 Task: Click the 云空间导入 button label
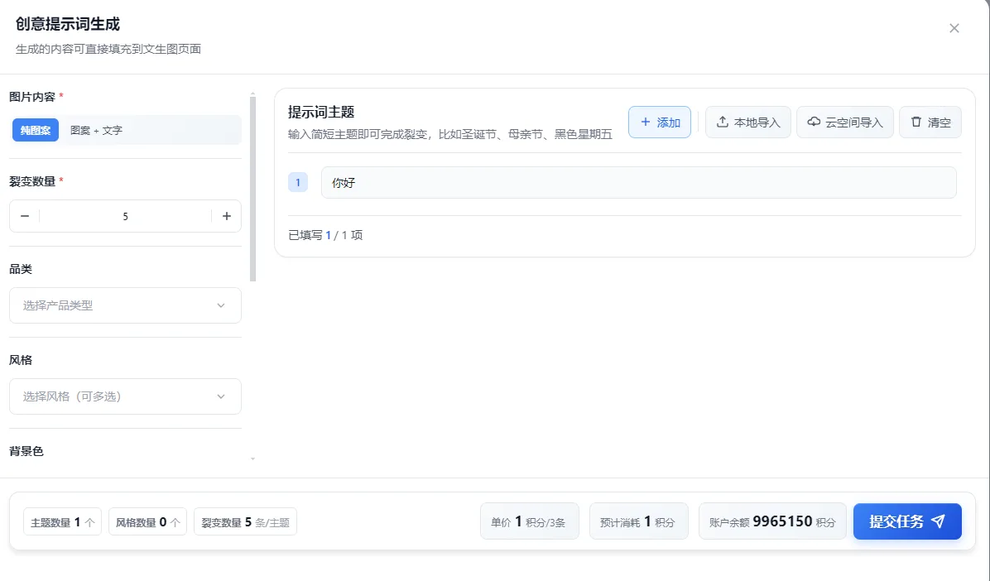(853, 122)
